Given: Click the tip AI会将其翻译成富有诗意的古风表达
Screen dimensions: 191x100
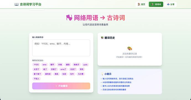Looking at the screenshot, I should point(117,82).
